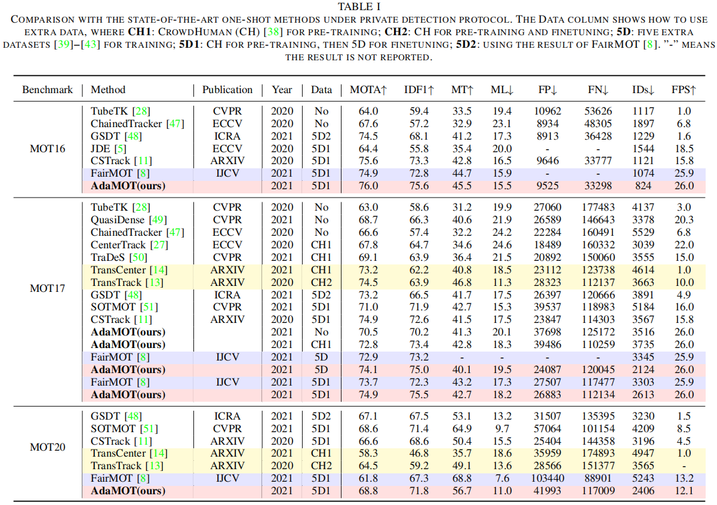Click FN value 33298

598,186
